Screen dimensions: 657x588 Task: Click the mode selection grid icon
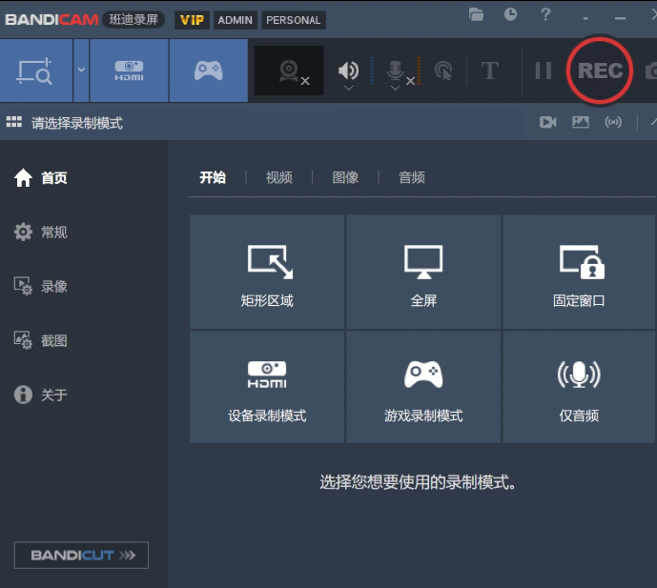[x=14, y=122]
